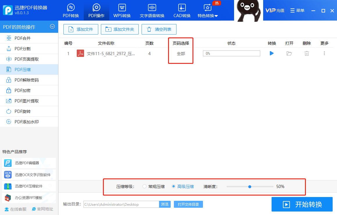Click the 添加文件夹 button
The height and width of the screenshot is (215, 337).
120,29
